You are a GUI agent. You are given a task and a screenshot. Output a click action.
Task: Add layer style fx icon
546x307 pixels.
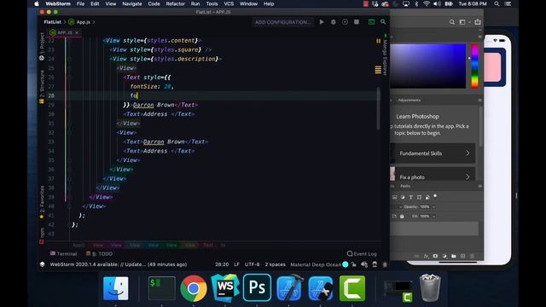pyautogui.click(x=427, y=256)
